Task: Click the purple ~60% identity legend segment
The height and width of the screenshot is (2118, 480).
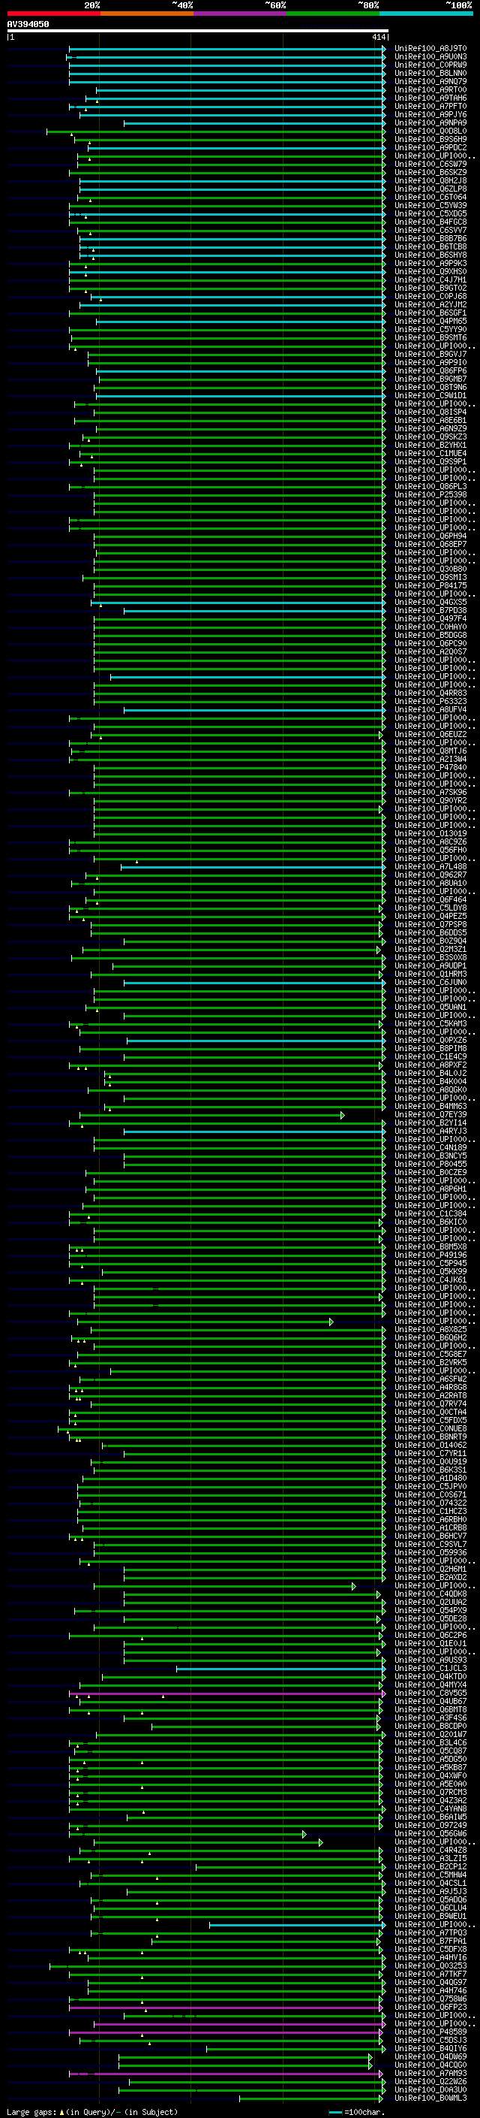Action: (241, 14)
